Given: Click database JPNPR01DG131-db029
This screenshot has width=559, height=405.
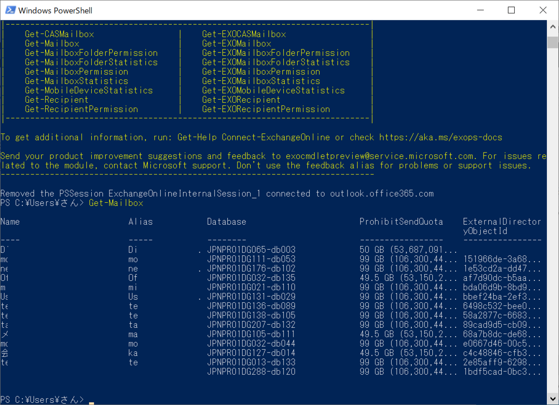Looking at the screenshot, I should (x=252, y=297).
